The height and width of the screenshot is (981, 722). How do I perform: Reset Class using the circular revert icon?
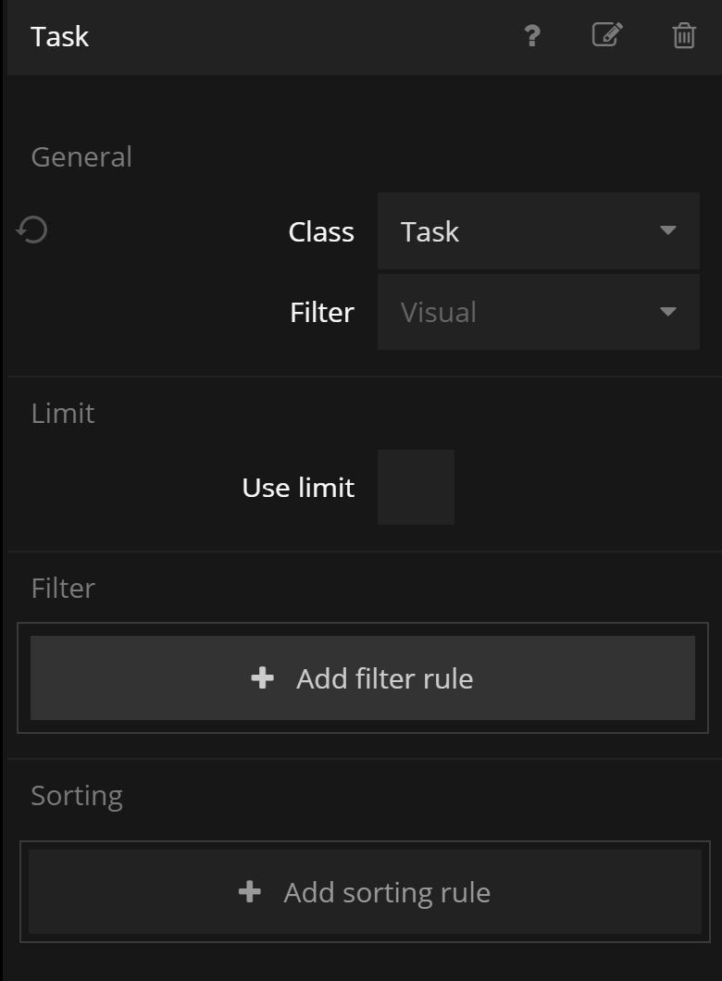point(31,230)
